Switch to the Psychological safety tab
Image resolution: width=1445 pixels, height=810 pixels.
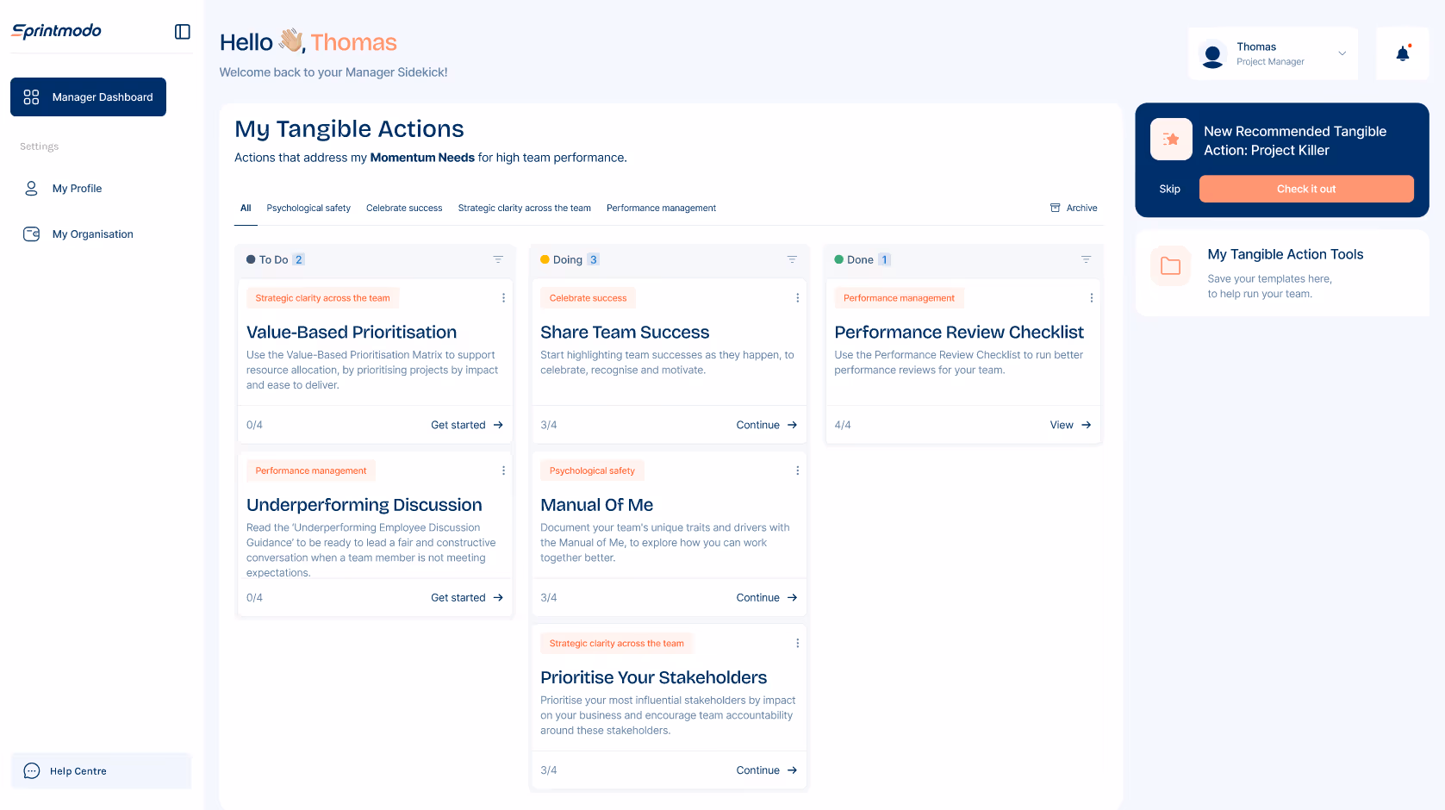pyautogui.click(x=308, y=208)
